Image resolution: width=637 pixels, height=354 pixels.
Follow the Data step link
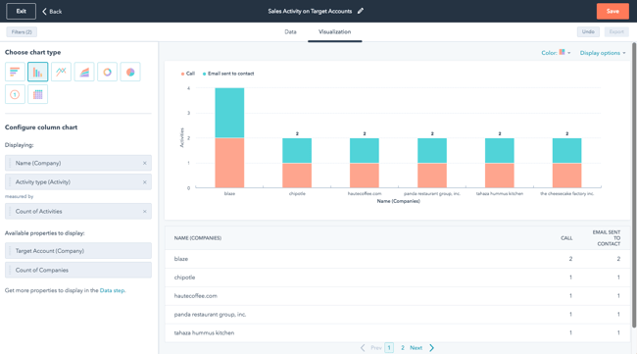coord(112,290)
